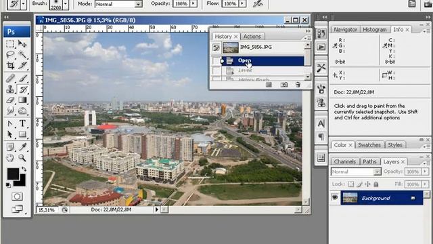Open the brush Mode dropdown

coord(138,4)
